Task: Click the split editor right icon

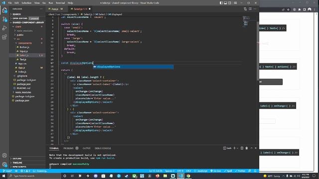Action: (x=250, y=9)
